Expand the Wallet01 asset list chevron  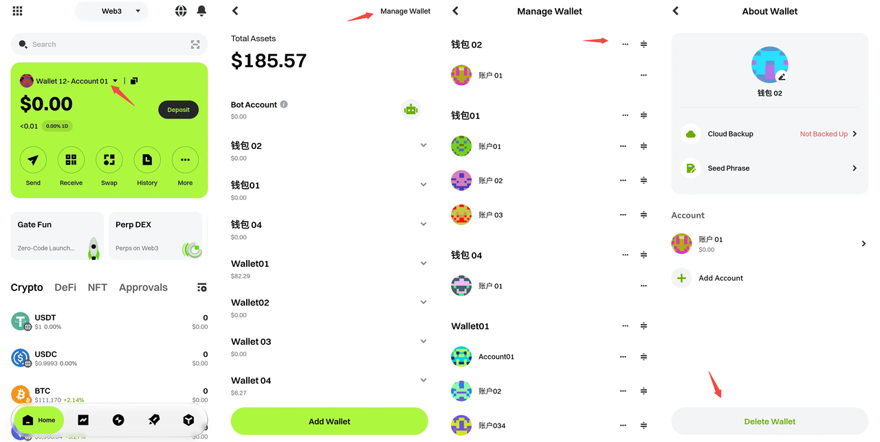(423, 264)
